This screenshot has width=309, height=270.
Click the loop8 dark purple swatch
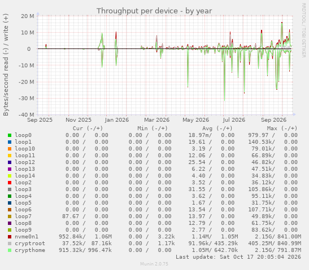click(10, 223)
